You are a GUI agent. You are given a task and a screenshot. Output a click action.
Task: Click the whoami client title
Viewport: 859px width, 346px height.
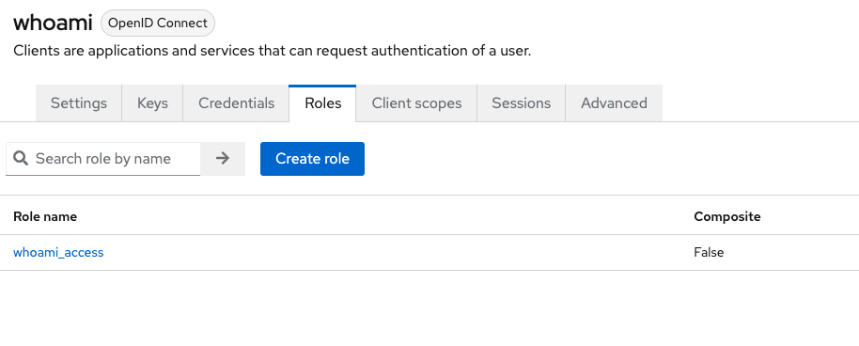53,23
